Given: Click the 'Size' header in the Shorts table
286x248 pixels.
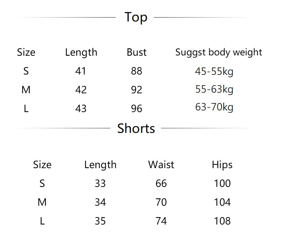Looking at the screenshot, I should click(x=42, y=165).
